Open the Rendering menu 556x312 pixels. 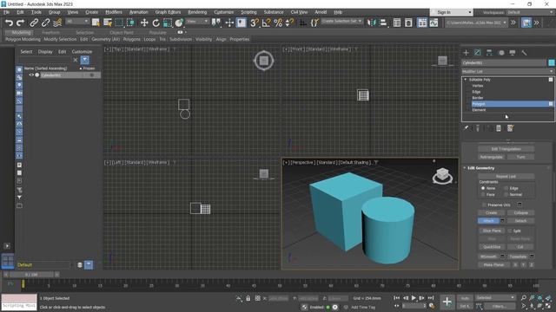pos(197,12)
